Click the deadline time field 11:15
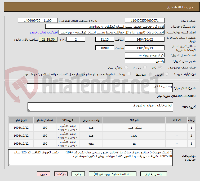Viewport: 200px width, 181px height. point(105,39)
